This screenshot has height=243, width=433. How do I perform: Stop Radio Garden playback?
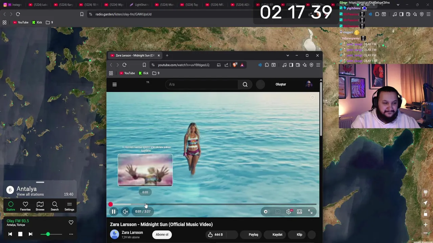click(x=20, y=234)
